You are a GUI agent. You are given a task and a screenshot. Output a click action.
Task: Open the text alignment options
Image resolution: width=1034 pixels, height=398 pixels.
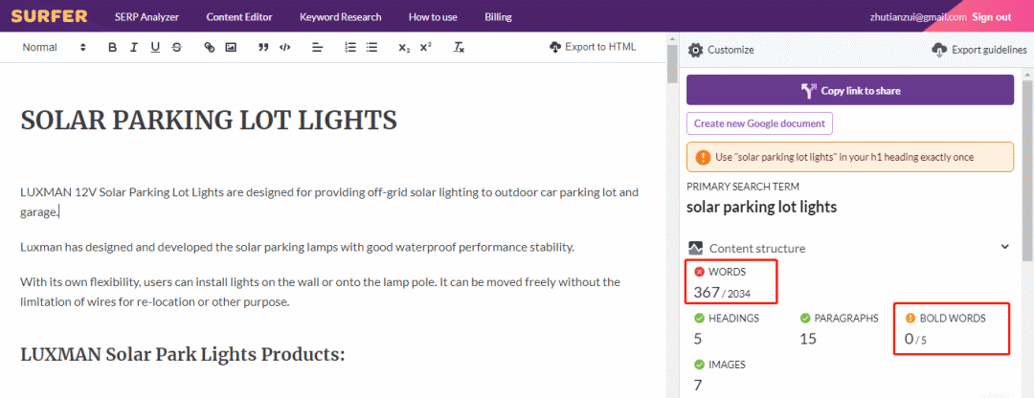[x=317, y=48]
